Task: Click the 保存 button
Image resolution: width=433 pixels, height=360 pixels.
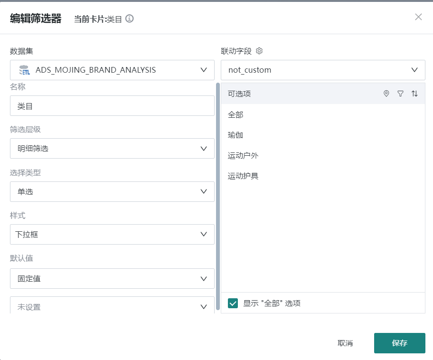Action: [399, 343]
